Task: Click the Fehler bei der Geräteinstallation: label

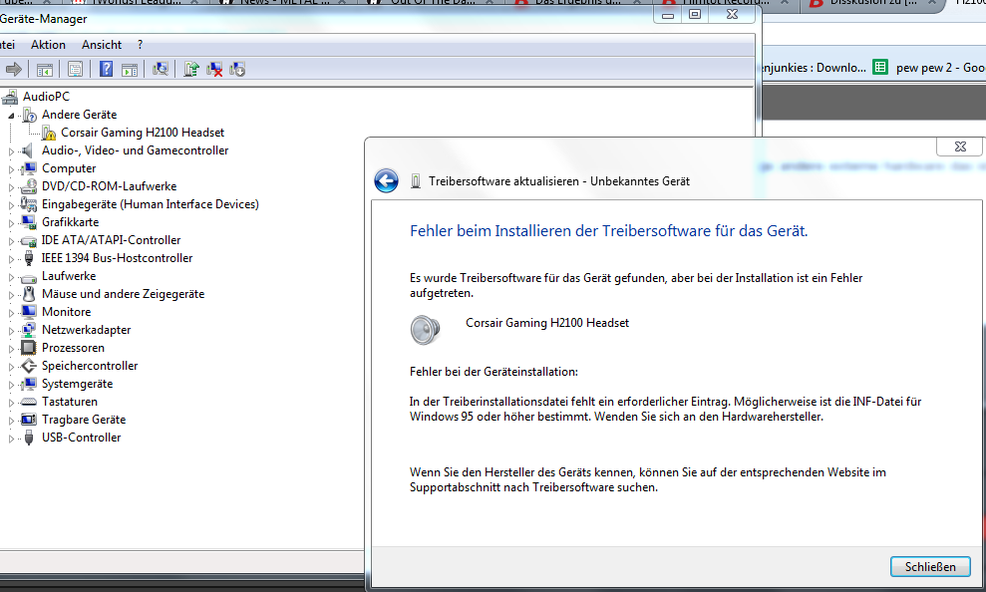Action: (493, 372)
